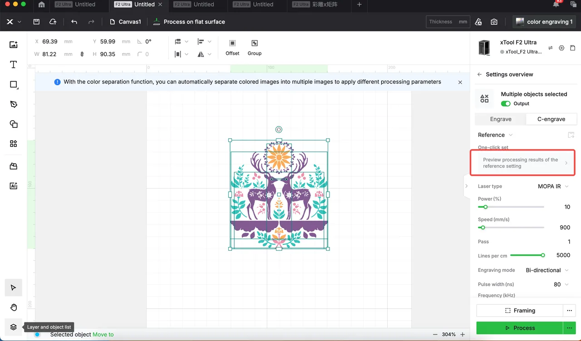Image resolution: width=581 pixels, height=341 pixels.
Task: Toggle the aspect ratio lock icon
Action: (82, 54)
